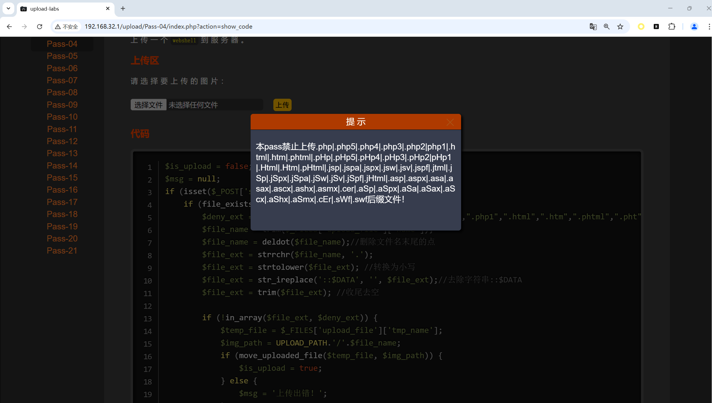Bookmark this page with star icon
This screenshot has width=712, height=403.
pyautogui.click(x=620, y=27)
